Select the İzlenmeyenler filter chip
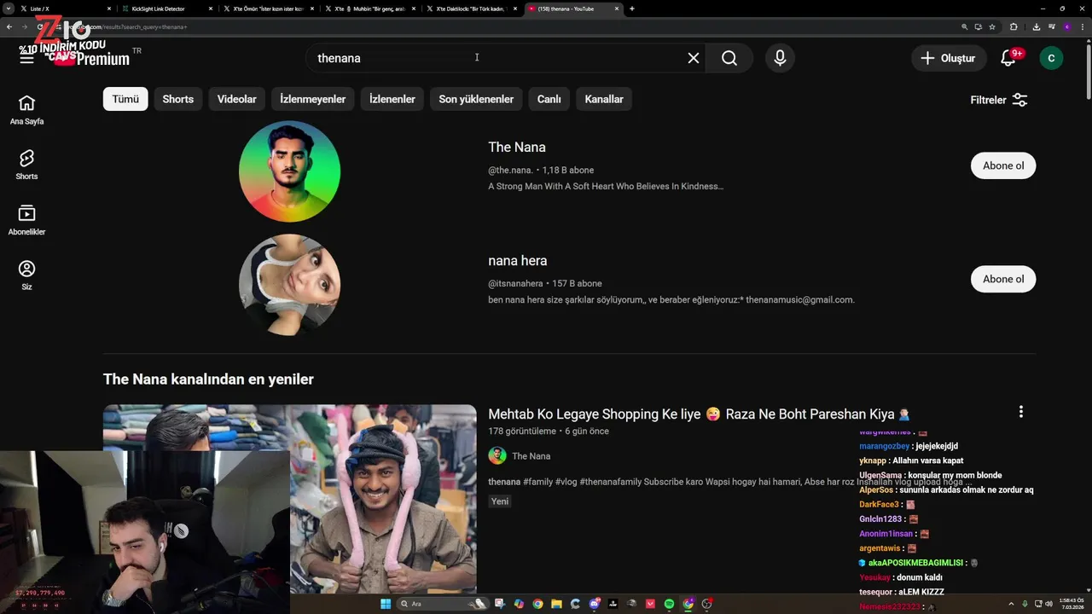The height and width of the screenshot is (614, 1092). (x=313, y=99)
